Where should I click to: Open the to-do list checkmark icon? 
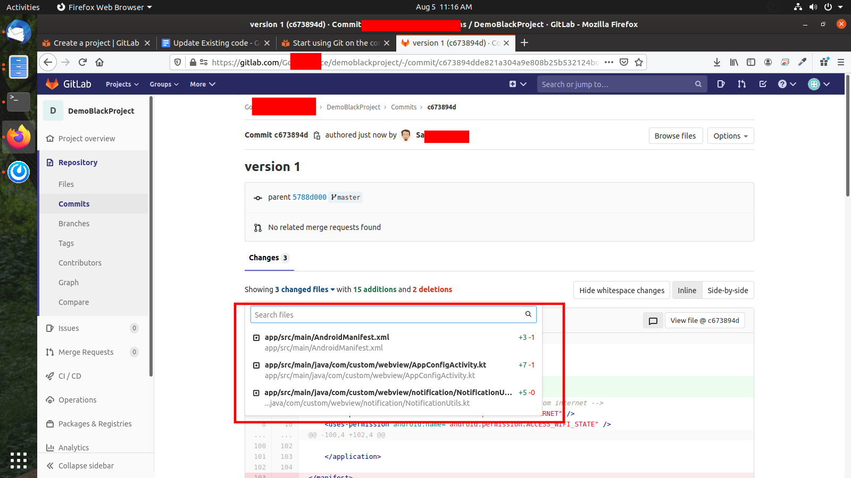(x=763, y=84)
